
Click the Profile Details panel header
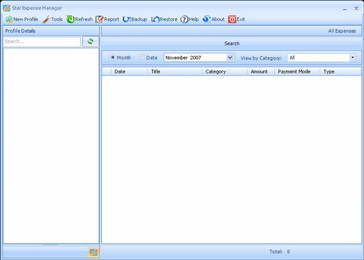pyautogui.click(x=51, y=31)
